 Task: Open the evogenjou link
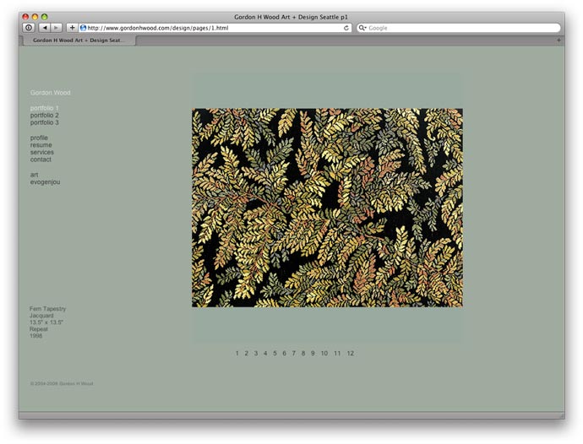point(45,182)
